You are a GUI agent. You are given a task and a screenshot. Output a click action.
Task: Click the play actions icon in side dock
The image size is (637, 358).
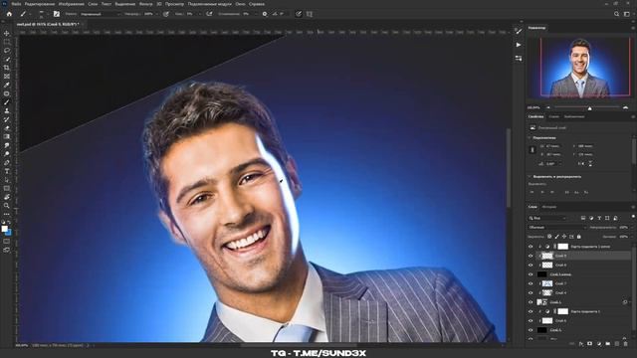tap(519, 45)
